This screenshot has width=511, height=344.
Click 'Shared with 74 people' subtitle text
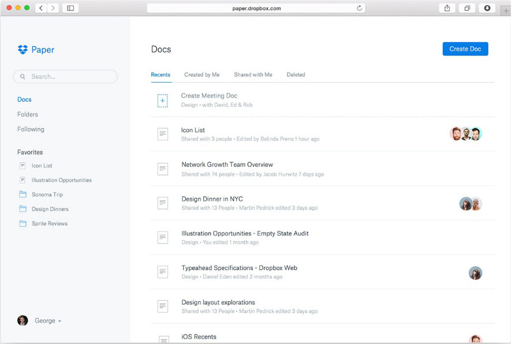[208, 174]
